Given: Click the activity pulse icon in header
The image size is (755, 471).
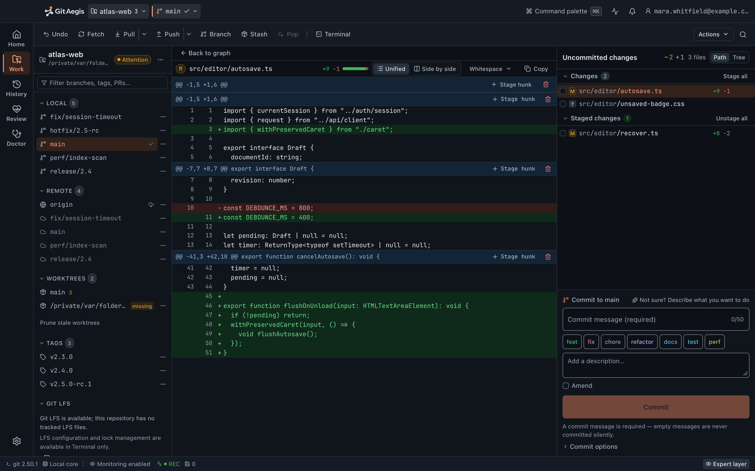Looking at the screenshot, I should pyautogui.click(x=615, y=11).
